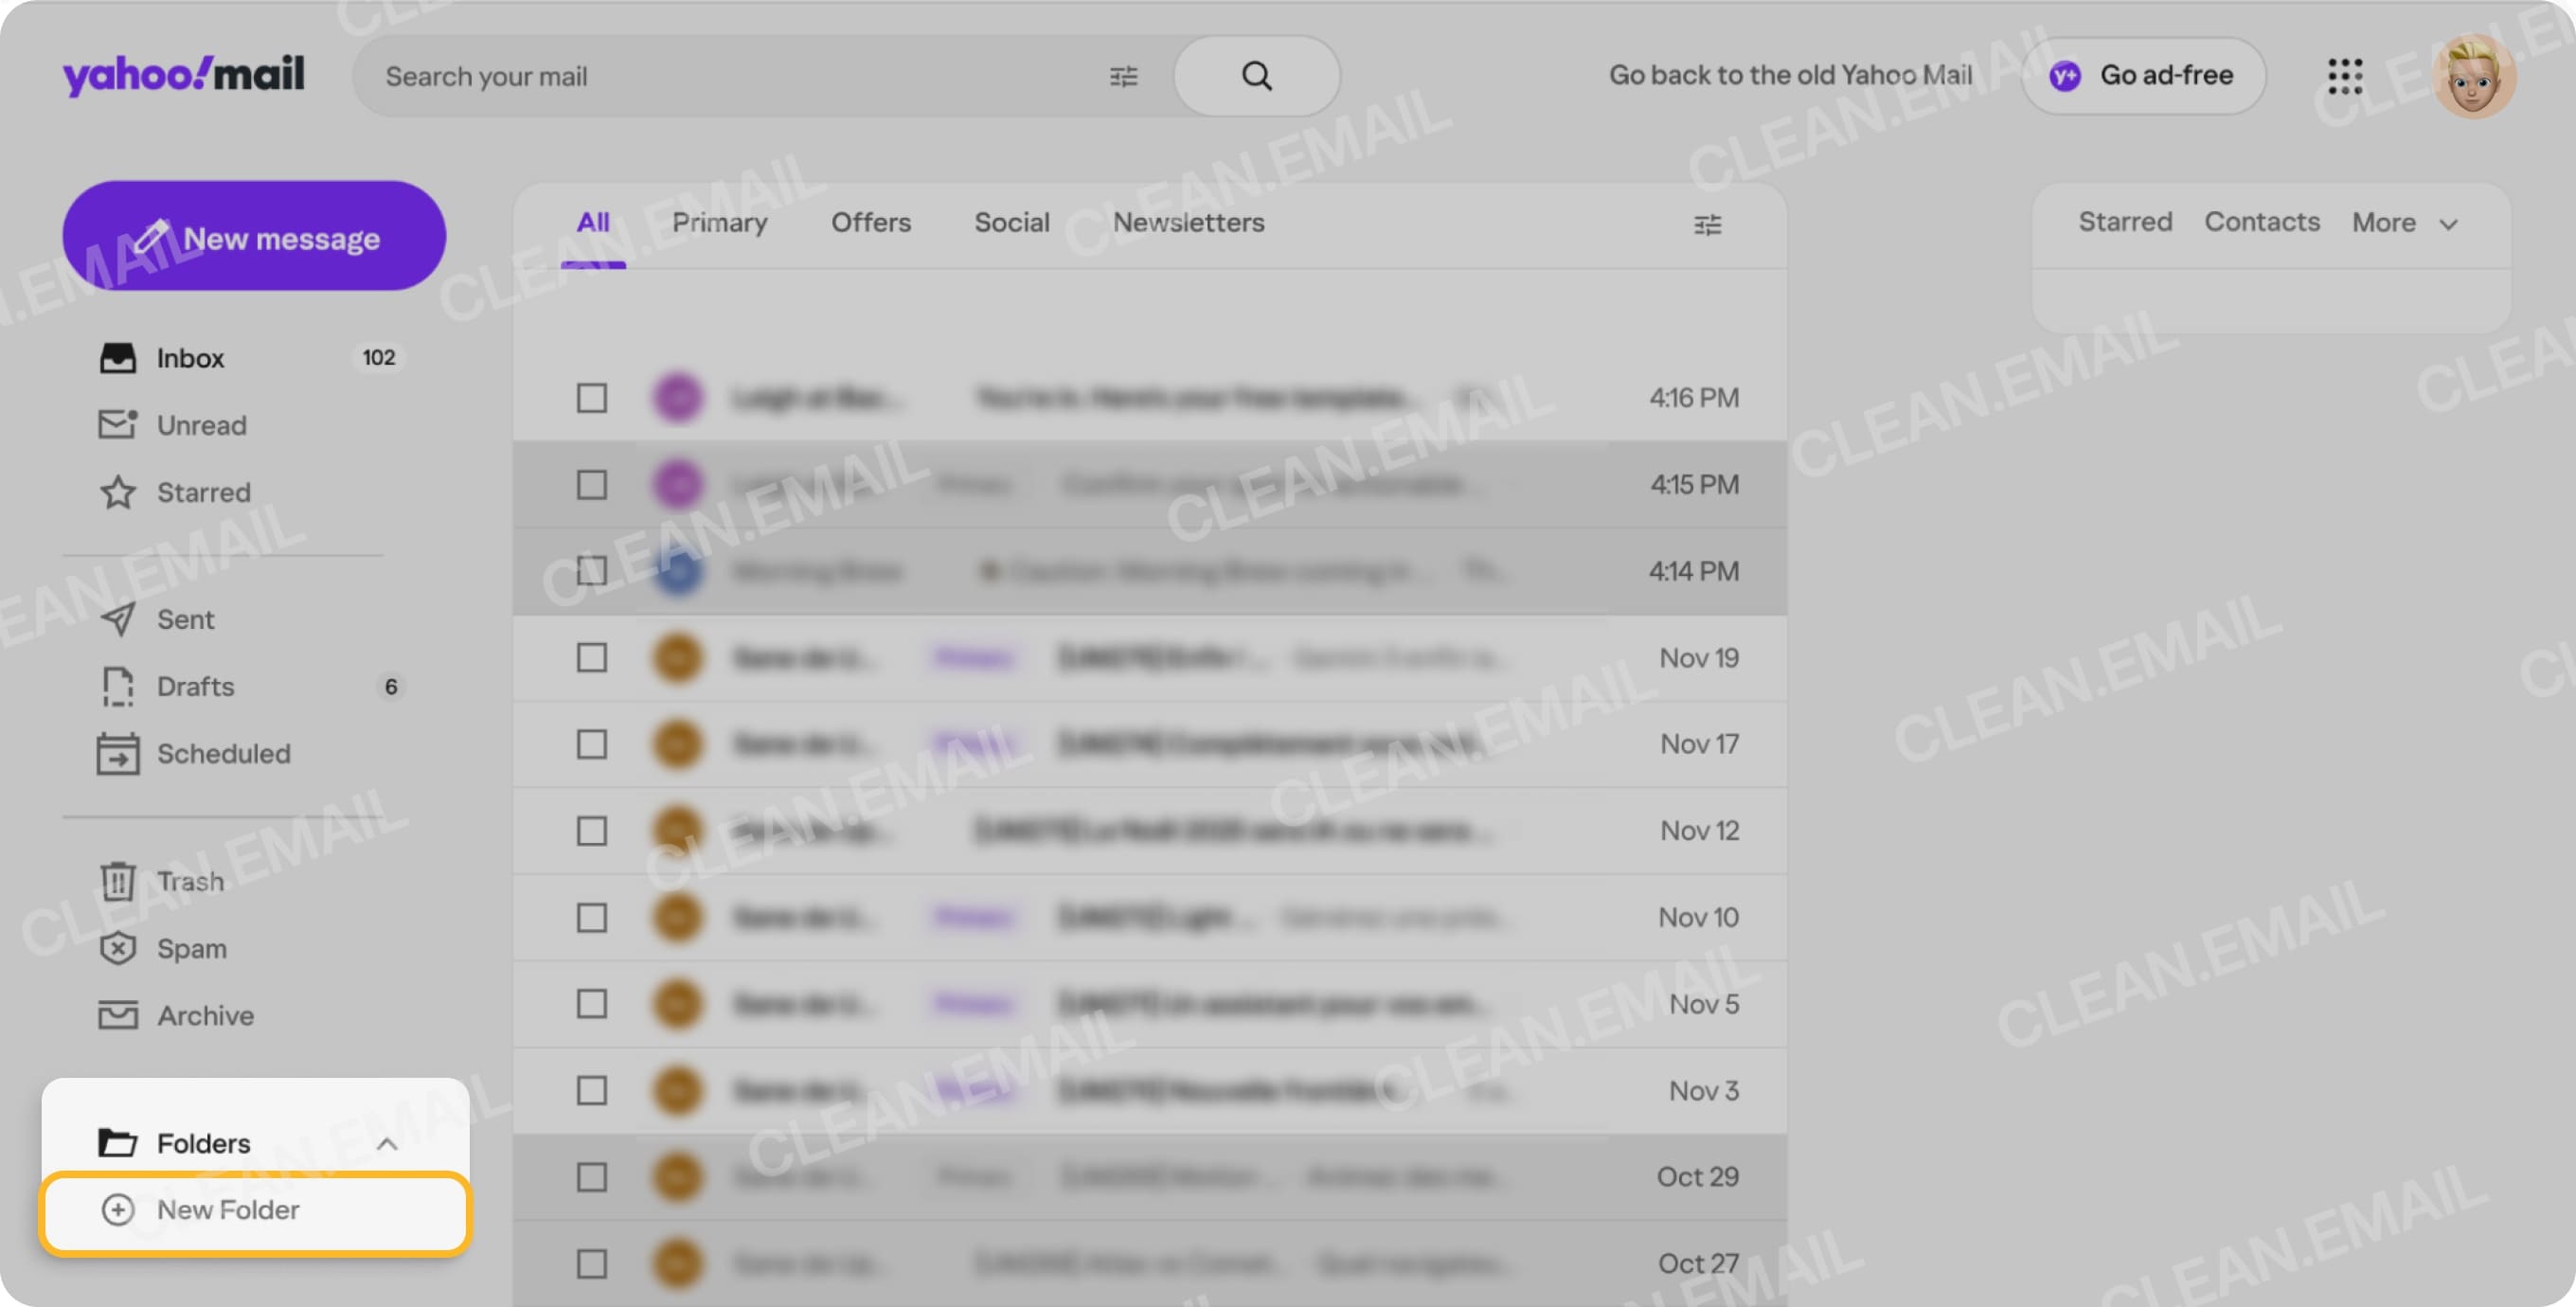Select the 4:15 PM email checkbox

point(592,485)
